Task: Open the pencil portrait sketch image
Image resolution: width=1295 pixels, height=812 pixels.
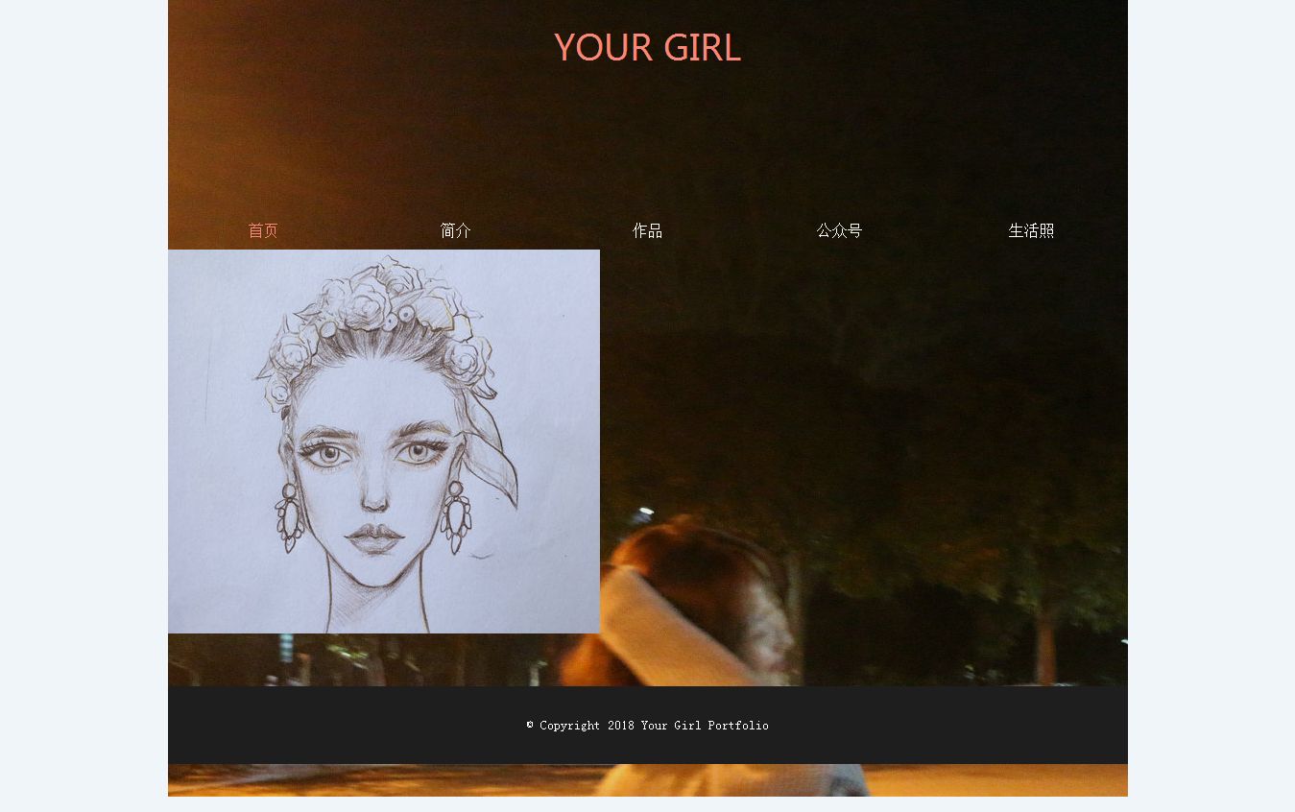Action: click(384, 442)
